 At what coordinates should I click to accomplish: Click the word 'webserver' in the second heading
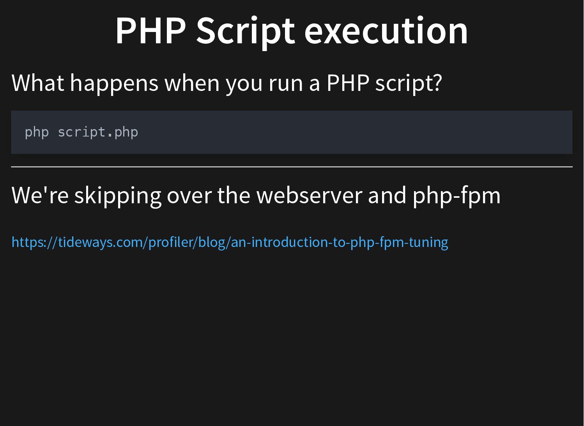309,195
